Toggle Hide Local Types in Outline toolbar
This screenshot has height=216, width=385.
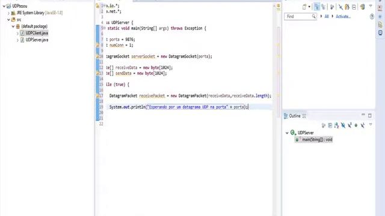point(363,125)
